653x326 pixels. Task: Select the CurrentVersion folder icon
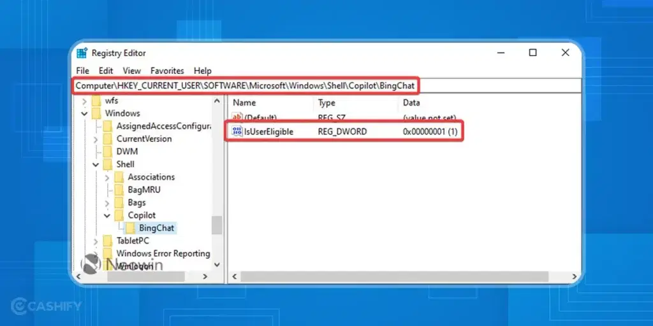click(107, 138)
